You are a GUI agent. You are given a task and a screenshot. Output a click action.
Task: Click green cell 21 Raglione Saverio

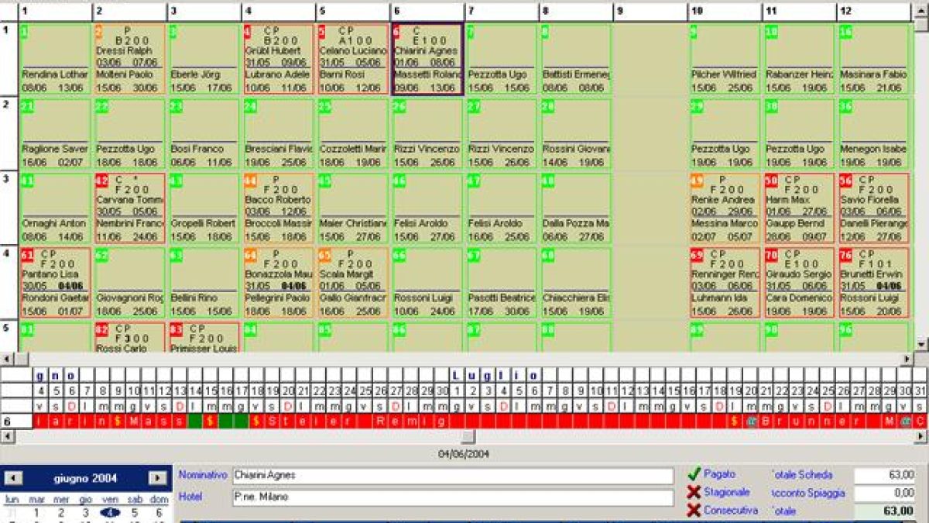click(55, 134)
